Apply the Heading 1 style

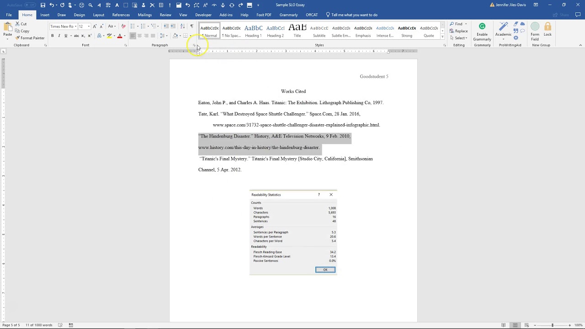click(x=253, y=31)
